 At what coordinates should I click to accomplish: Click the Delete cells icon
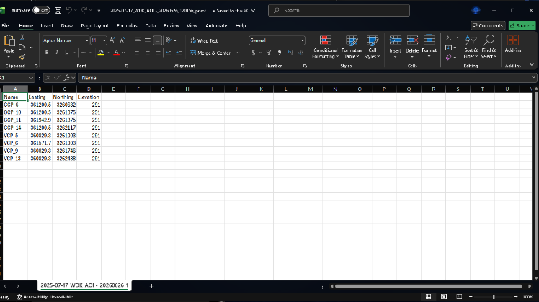click(412, 40)
